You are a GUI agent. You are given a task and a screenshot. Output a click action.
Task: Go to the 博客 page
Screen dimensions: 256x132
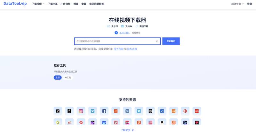tap(76, 4)
